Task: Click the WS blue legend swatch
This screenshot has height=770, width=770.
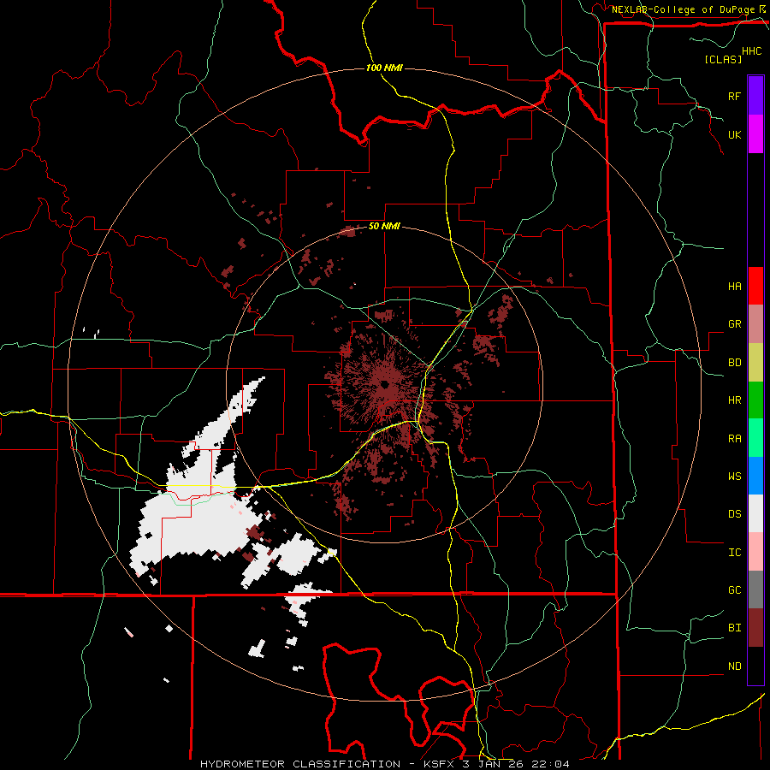Action: [x=755, y=476]
